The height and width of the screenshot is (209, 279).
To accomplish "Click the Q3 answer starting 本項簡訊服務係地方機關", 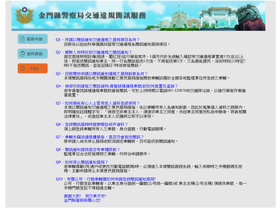I will 147,78.
